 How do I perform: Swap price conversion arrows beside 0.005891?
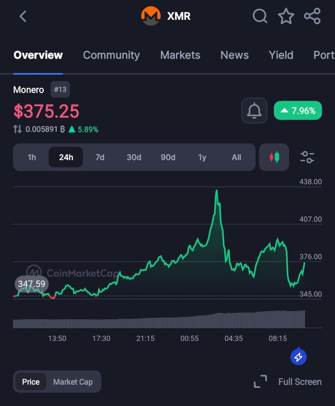click(x=17, y=129)
